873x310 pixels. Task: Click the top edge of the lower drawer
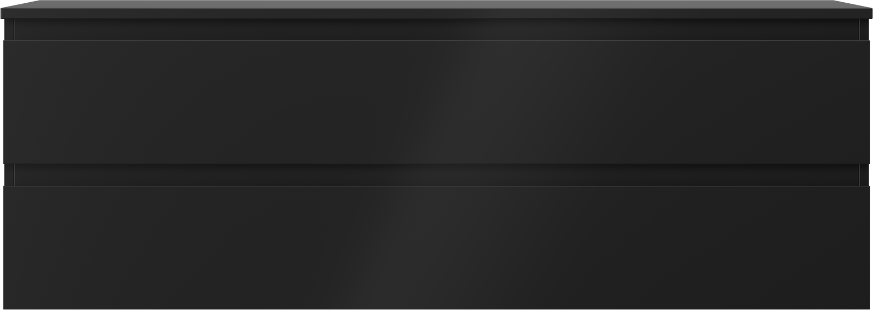click(436, 187)
